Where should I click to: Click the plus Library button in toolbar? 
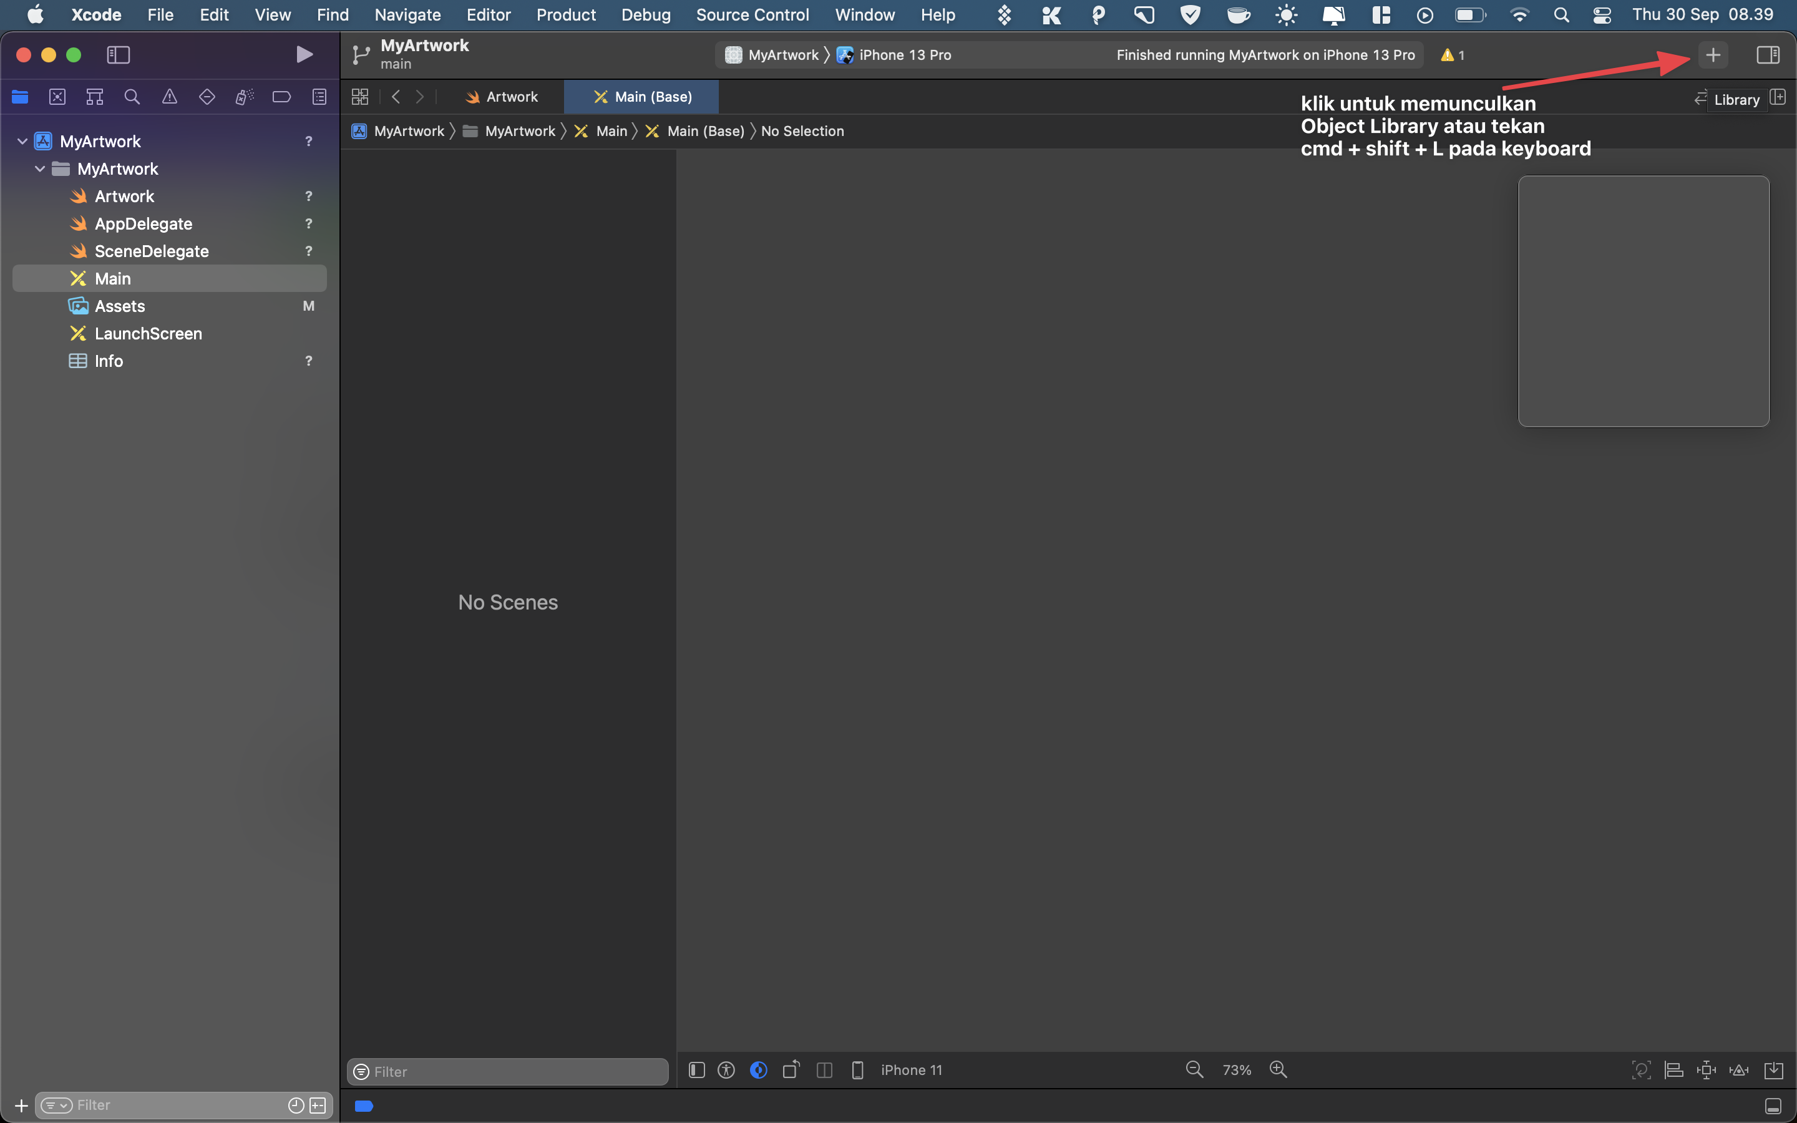[1713, 55]
